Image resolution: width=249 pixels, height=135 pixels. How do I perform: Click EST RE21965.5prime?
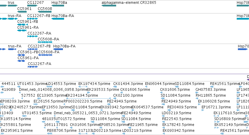pos(143,125)
